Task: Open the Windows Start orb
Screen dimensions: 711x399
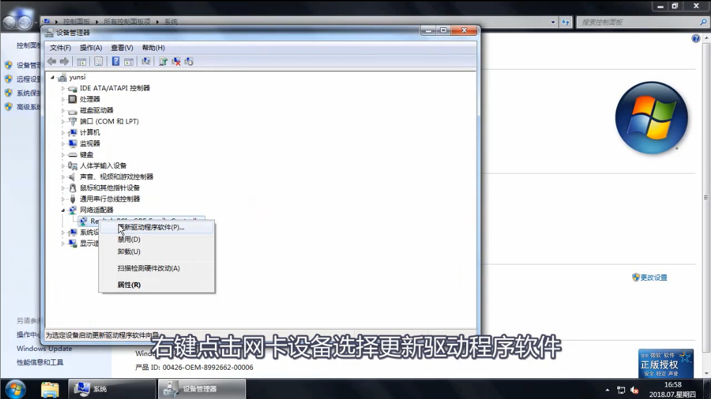Action: click(16, 389)
